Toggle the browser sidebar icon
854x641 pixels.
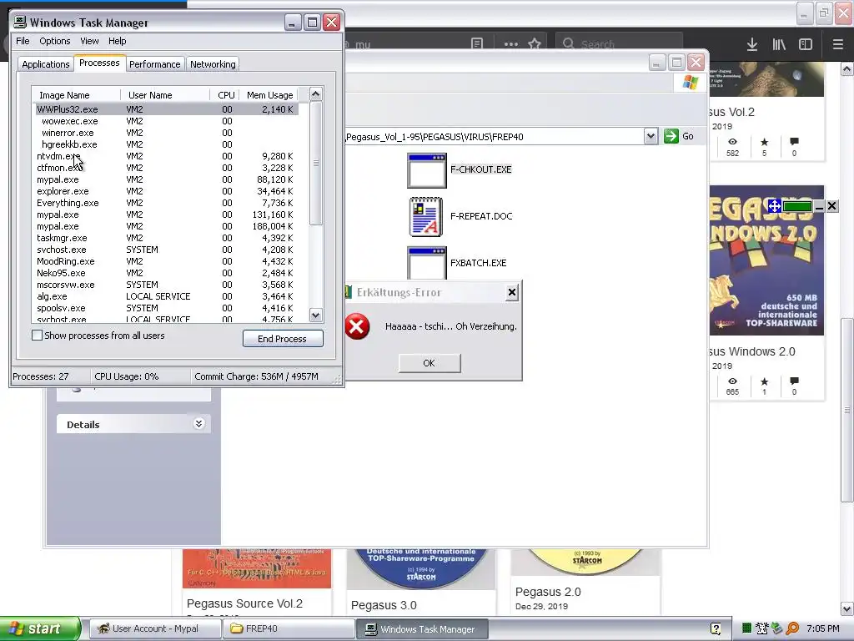point(806,44)
